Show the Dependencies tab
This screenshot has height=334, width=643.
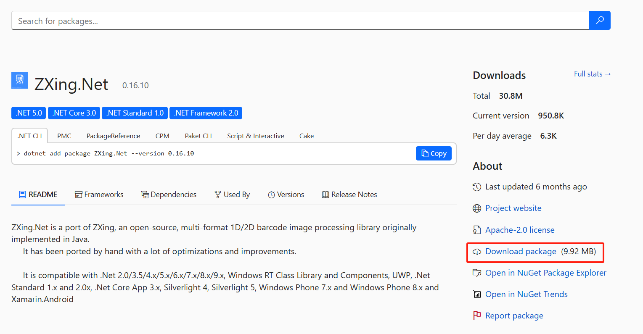[169, 195]
